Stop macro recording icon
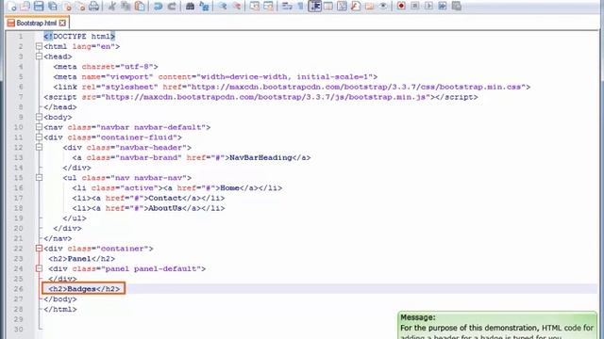The height and width of the screenshot is (339, 604). tap(415, 6)
